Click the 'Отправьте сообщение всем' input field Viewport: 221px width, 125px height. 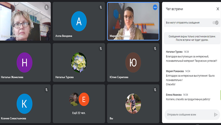pyautogui.click(x=188, y=115)
